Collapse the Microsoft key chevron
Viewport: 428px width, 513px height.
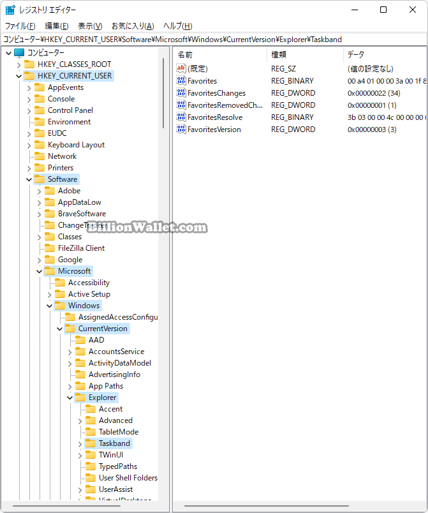(40, 272)
